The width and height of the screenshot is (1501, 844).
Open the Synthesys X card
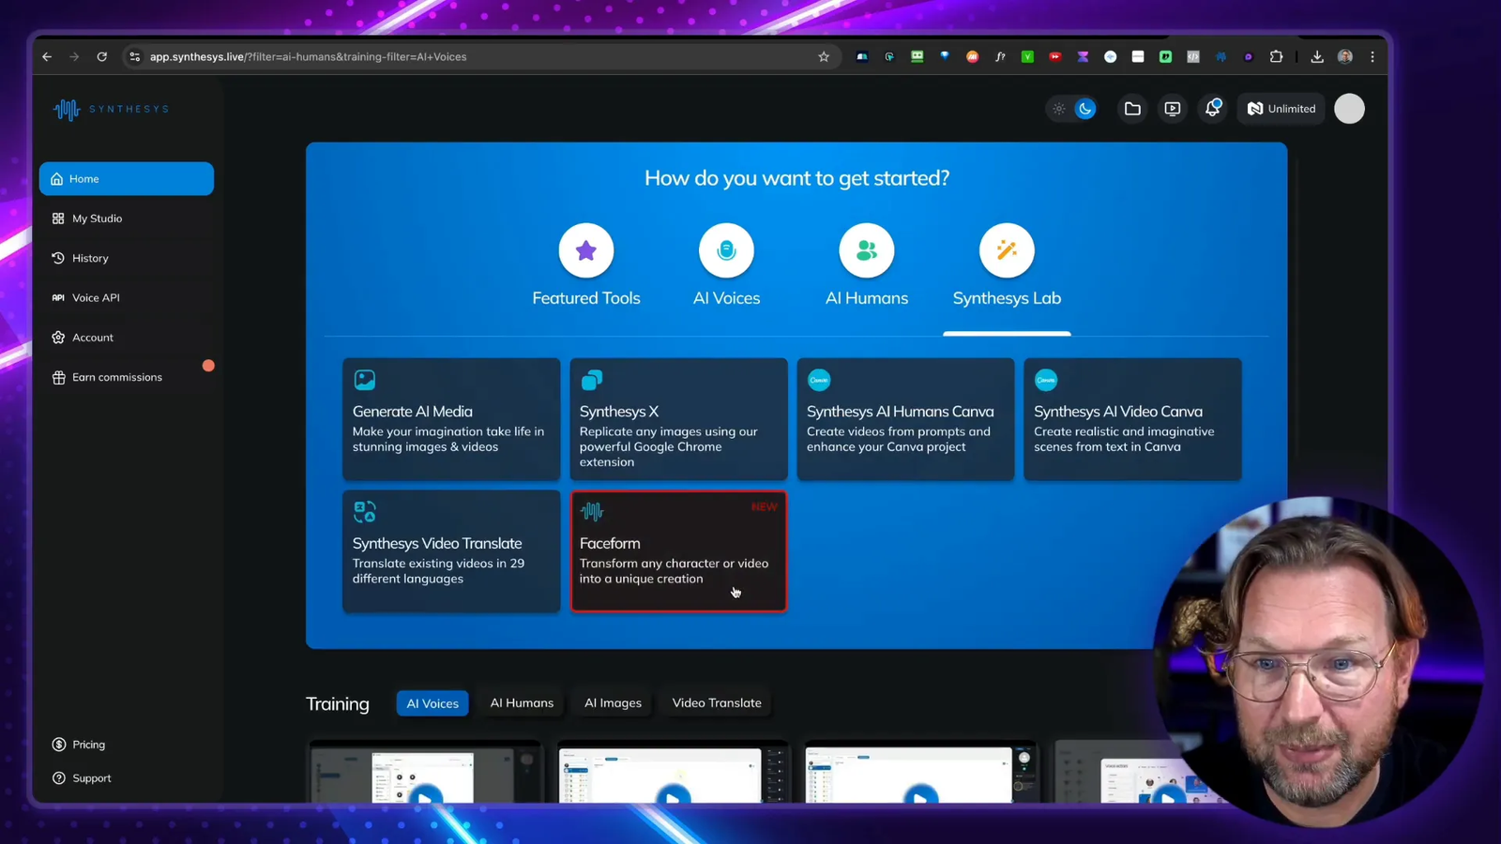(x=678, y=419)
